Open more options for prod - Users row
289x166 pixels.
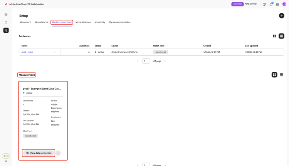[55, 52]
